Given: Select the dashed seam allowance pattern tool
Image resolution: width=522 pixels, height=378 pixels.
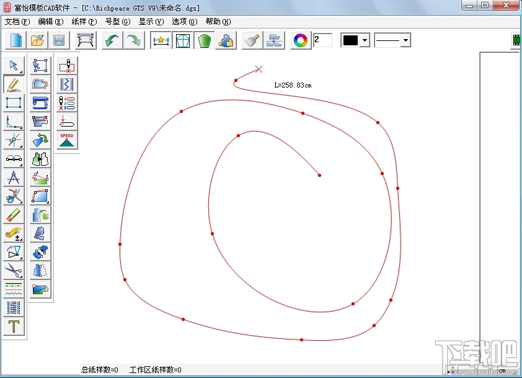Looking at the screenshot, I should coord(40,84).
